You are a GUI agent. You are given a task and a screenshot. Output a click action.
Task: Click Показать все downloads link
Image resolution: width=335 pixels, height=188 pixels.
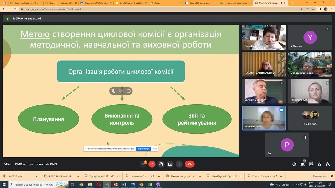[319, 176]
